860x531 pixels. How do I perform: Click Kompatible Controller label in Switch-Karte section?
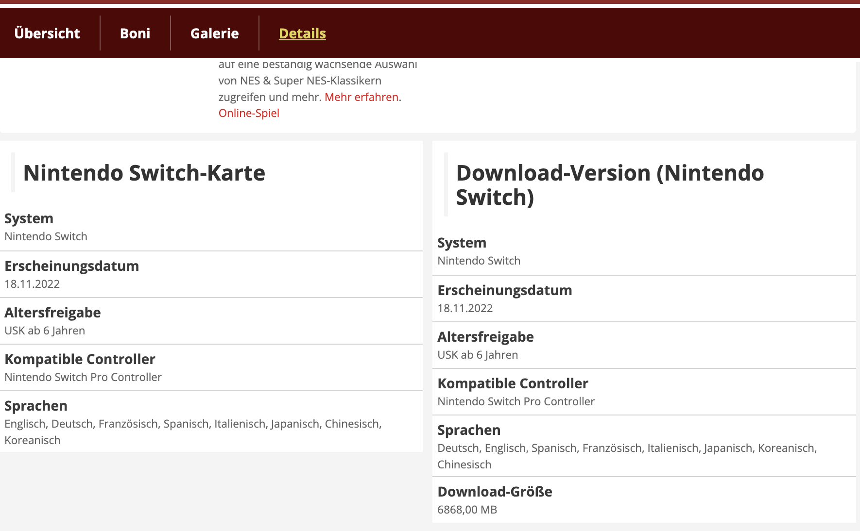pos(80,359)
